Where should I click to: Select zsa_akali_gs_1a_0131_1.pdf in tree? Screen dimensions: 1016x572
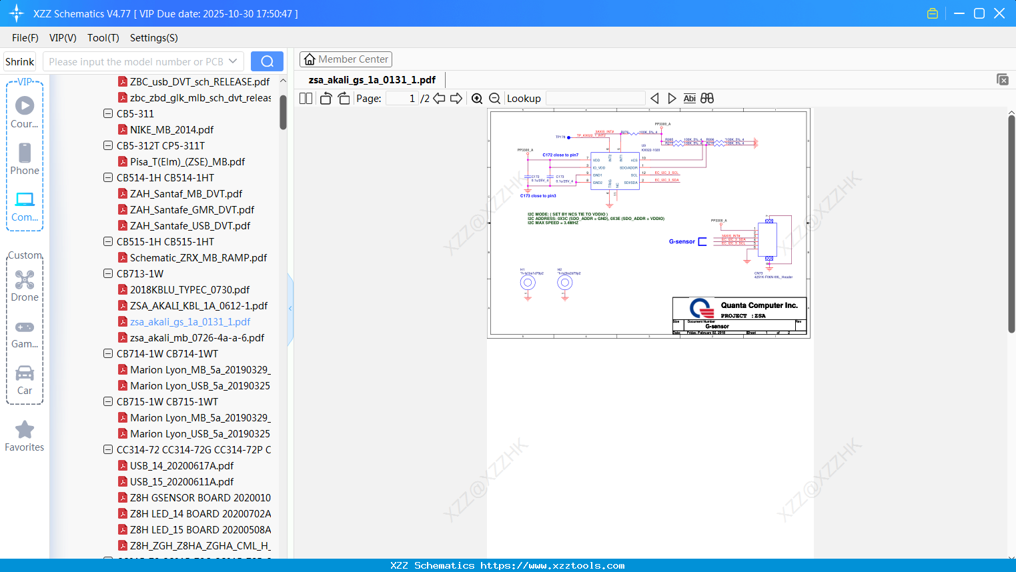190,321
